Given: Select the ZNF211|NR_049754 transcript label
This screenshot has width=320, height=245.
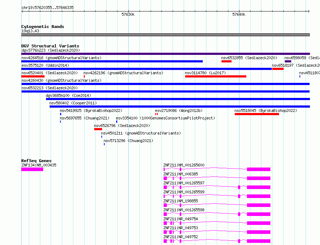Looking at the screenshot, I should click(x=180, y=219).
